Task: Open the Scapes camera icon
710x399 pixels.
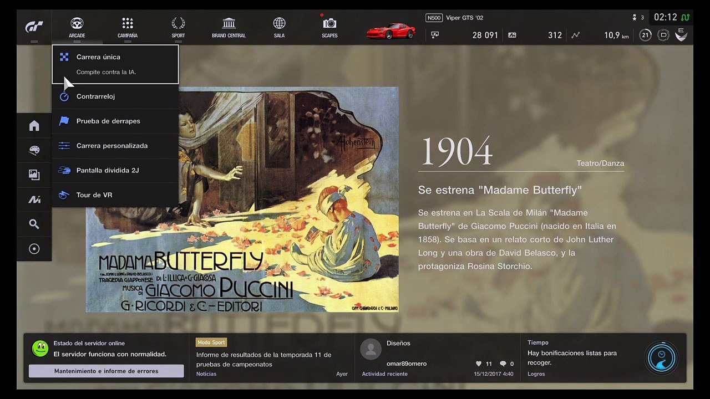Action: pos(329,23)
